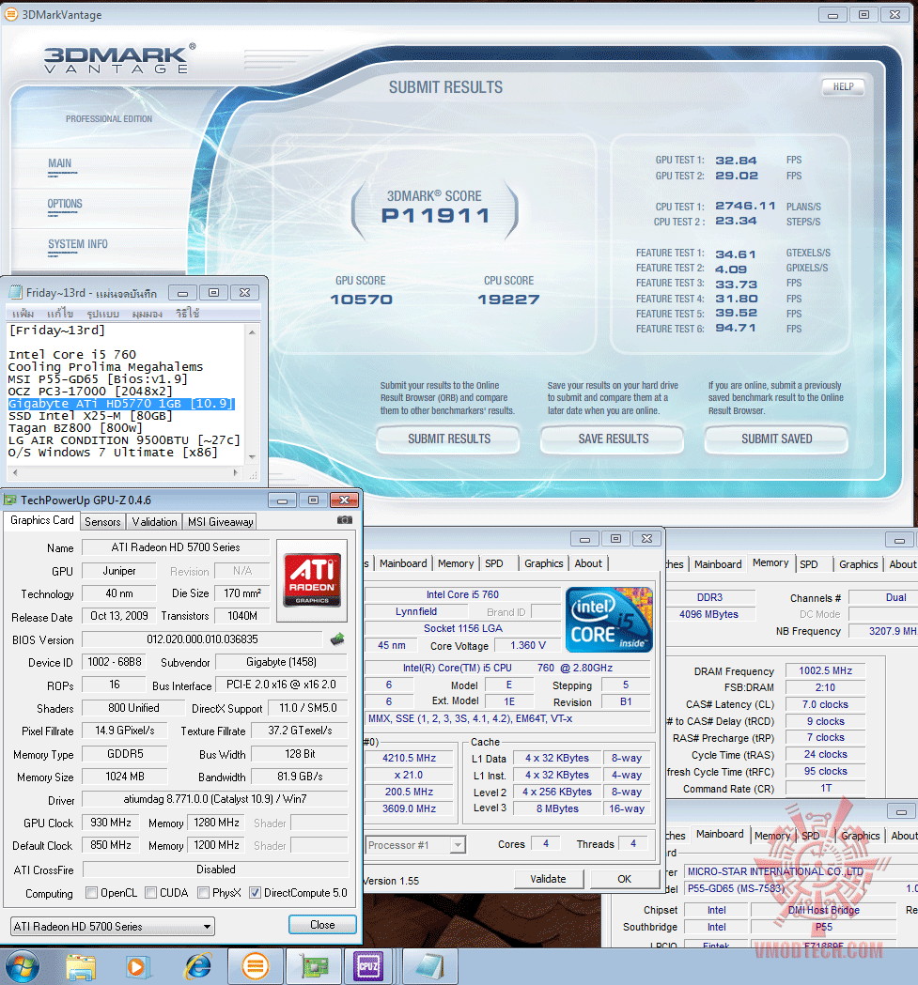This screenshot has width=918, height=985.
Task: Switch to GPU-Z taskbar icon
Action: 314,967
